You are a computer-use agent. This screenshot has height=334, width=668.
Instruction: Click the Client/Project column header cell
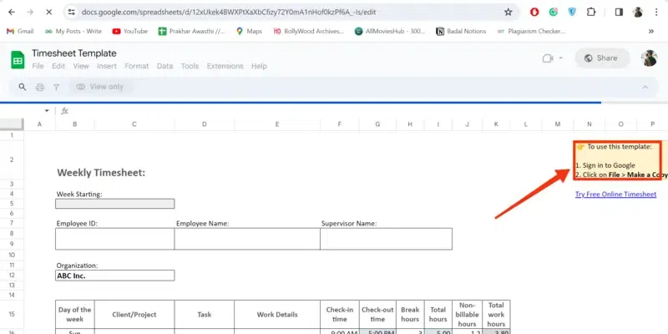134,315
